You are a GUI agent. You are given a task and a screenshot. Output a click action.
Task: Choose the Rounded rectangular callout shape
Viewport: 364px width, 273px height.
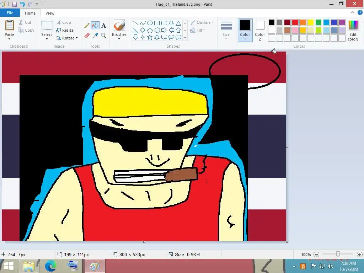(x=164, y=37)
